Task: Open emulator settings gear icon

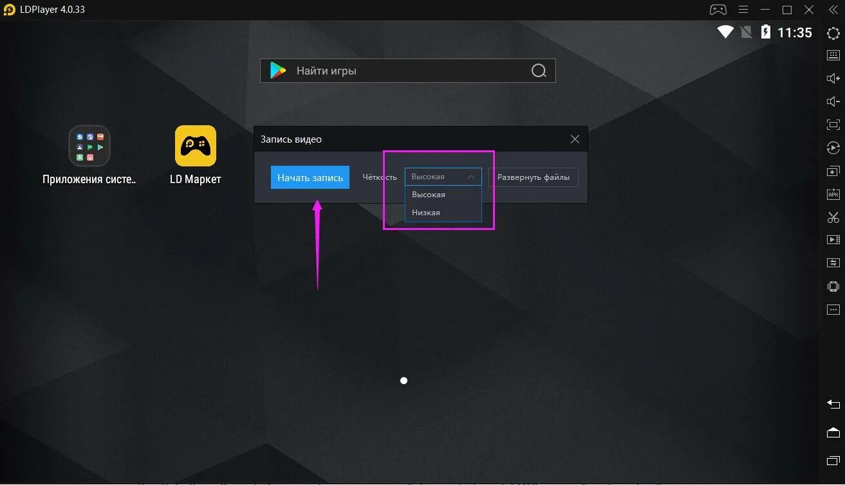Action: 833,33
